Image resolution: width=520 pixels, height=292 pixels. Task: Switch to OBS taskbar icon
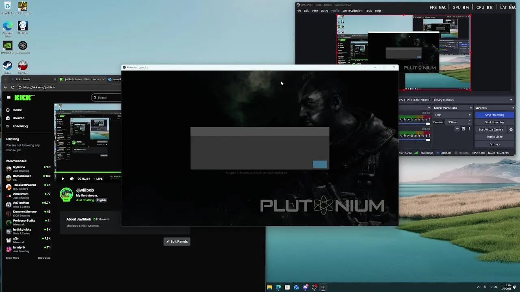[314, 287]
